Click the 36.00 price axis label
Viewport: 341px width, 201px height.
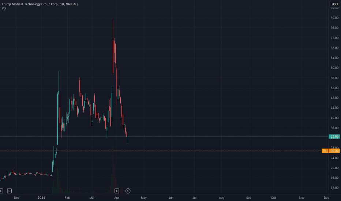(334, 128)
